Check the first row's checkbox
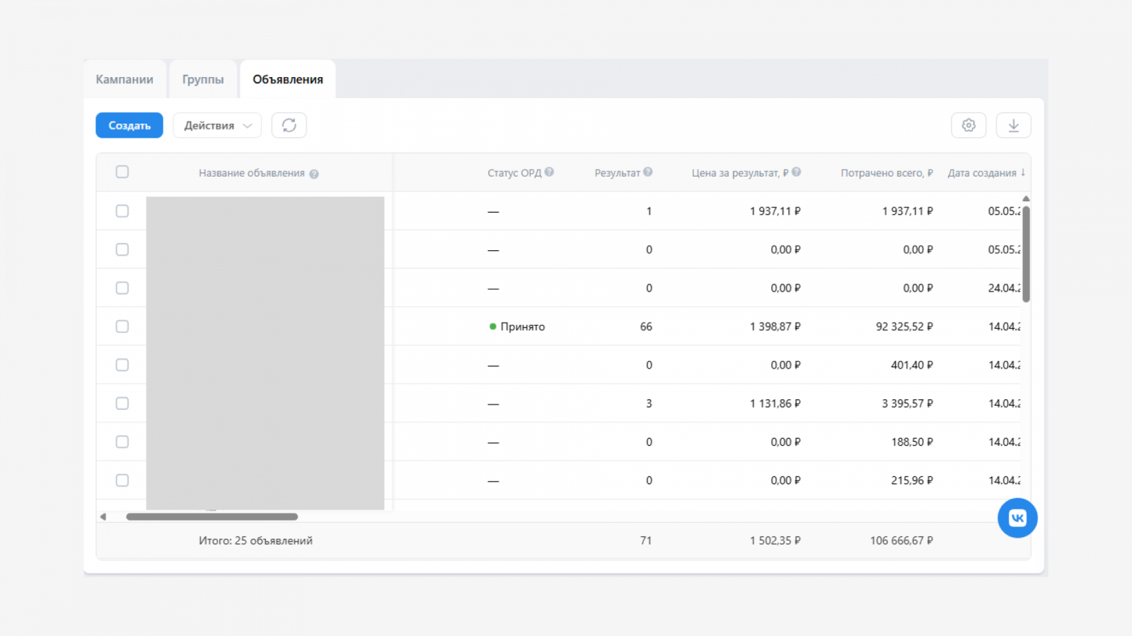Image resolution: width=1132 pixels, height=636 pixels. point(122,211)
